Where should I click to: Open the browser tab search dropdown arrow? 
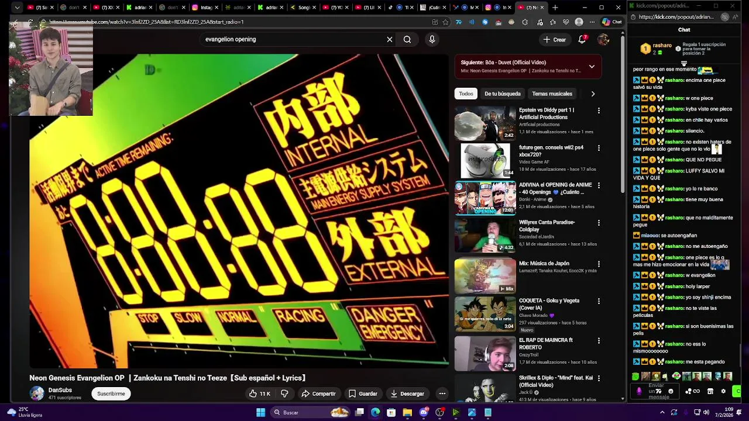[x=17, y=8]
